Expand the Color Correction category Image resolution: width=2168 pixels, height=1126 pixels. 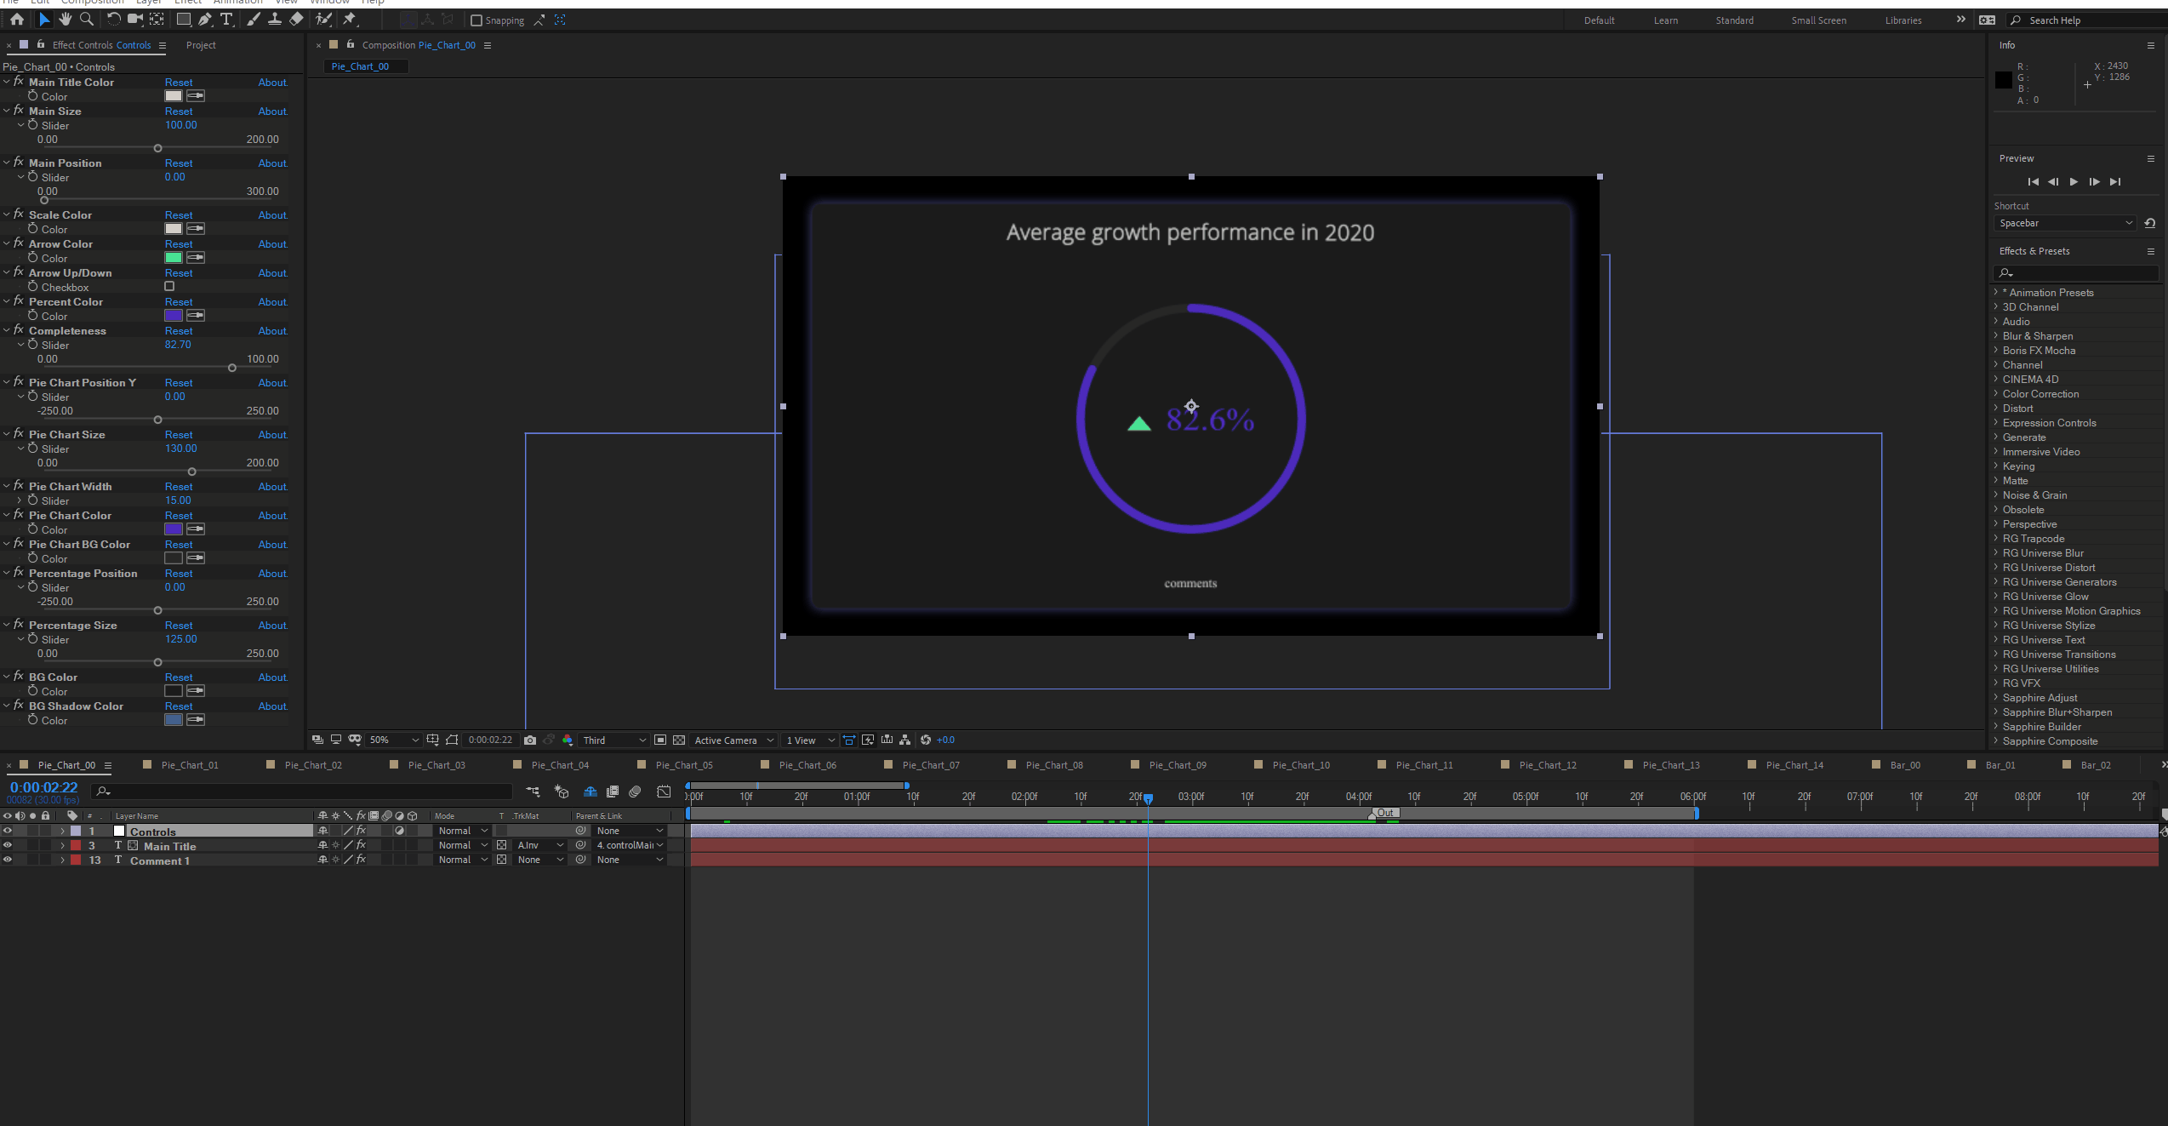[x=1996, y=394]
